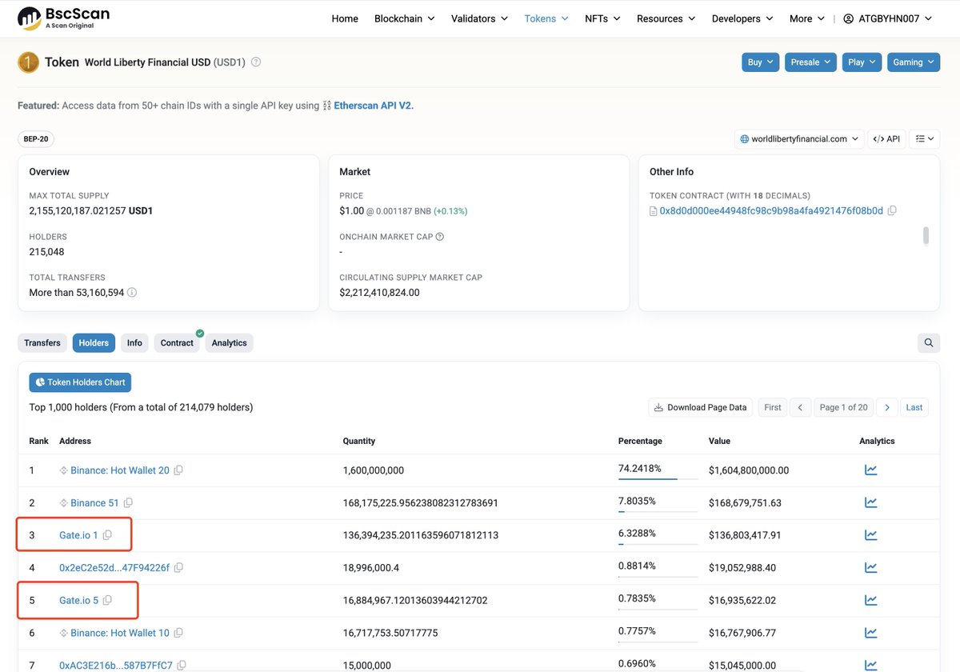Image resolution: width=960 pixels, height=672 pixels.
Task: Click the API button
Action: [x=886, y=139]
